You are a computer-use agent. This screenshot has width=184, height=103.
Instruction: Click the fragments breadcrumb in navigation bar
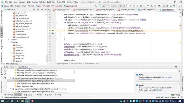pyautogui.click(x=58, y=6)
